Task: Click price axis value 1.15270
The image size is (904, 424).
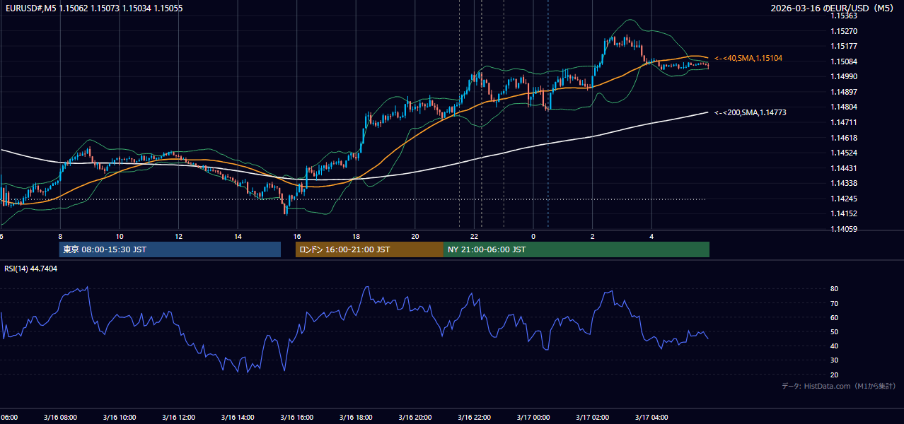Action: [x=843, y=31]
